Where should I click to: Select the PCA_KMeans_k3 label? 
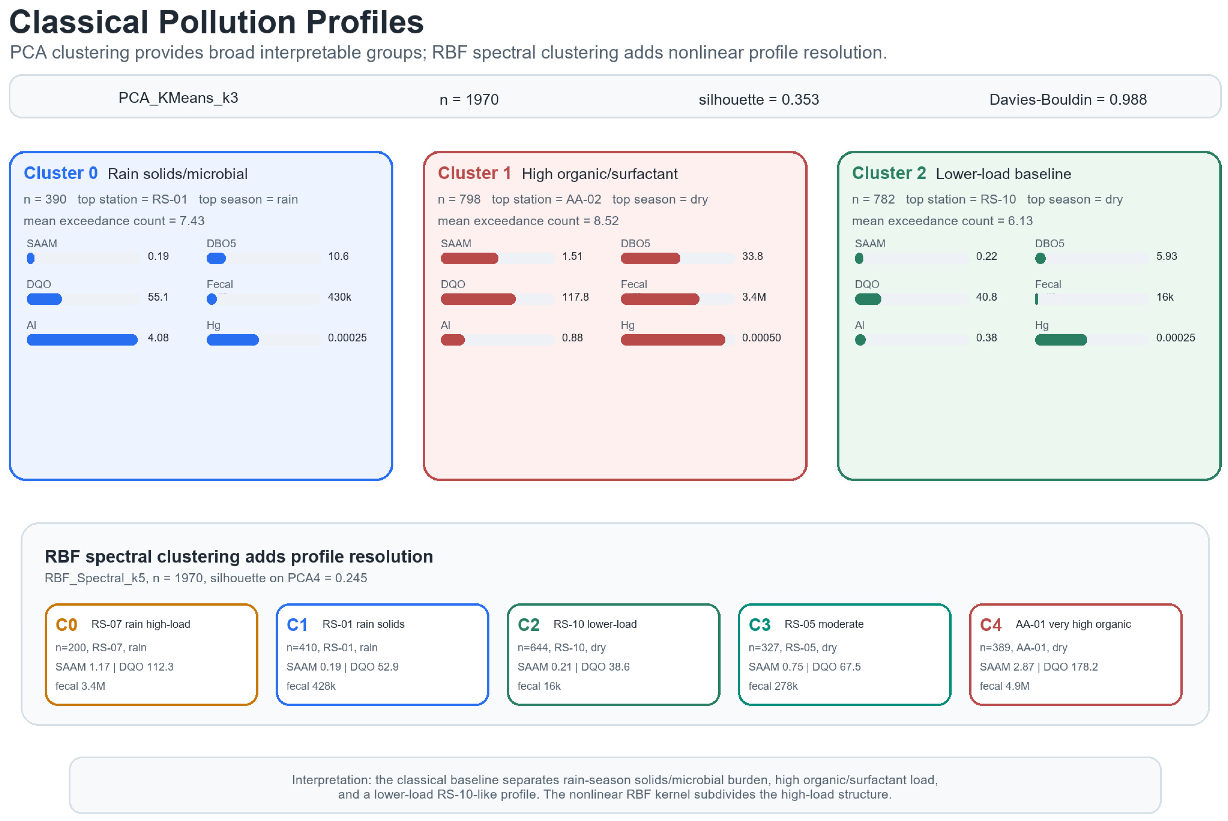pyautogui.click(x=178, y=98)
